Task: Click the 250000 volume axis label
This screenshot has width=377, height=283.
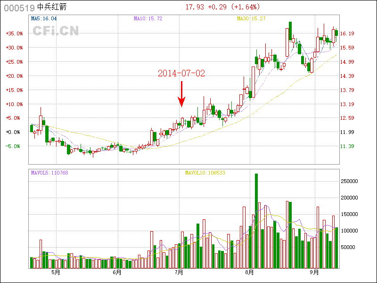Action: tap(349, 181)
